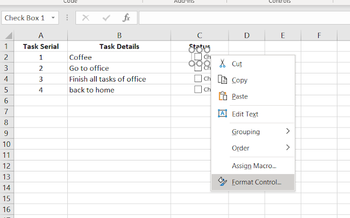350x218 pixels.
Task: Open Grouping in the context menu
Action: pos(253,131)
